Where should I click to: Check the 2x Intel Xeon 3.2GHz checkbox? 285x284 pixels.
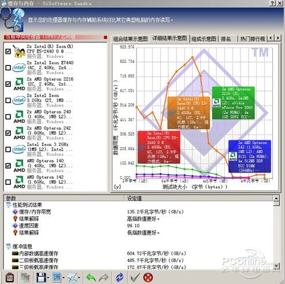(8, 100)
